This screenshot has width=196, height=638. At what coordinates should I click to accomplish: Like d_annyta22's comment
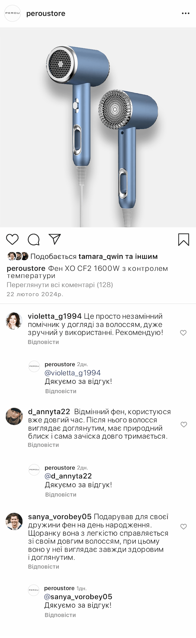tap(183, 424)
